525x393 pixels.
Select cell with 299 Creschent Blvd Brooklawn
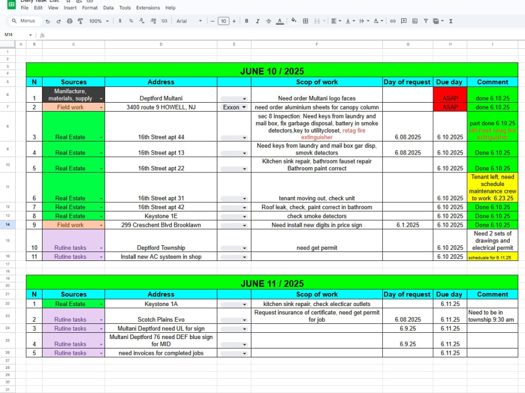click(161, 225)
